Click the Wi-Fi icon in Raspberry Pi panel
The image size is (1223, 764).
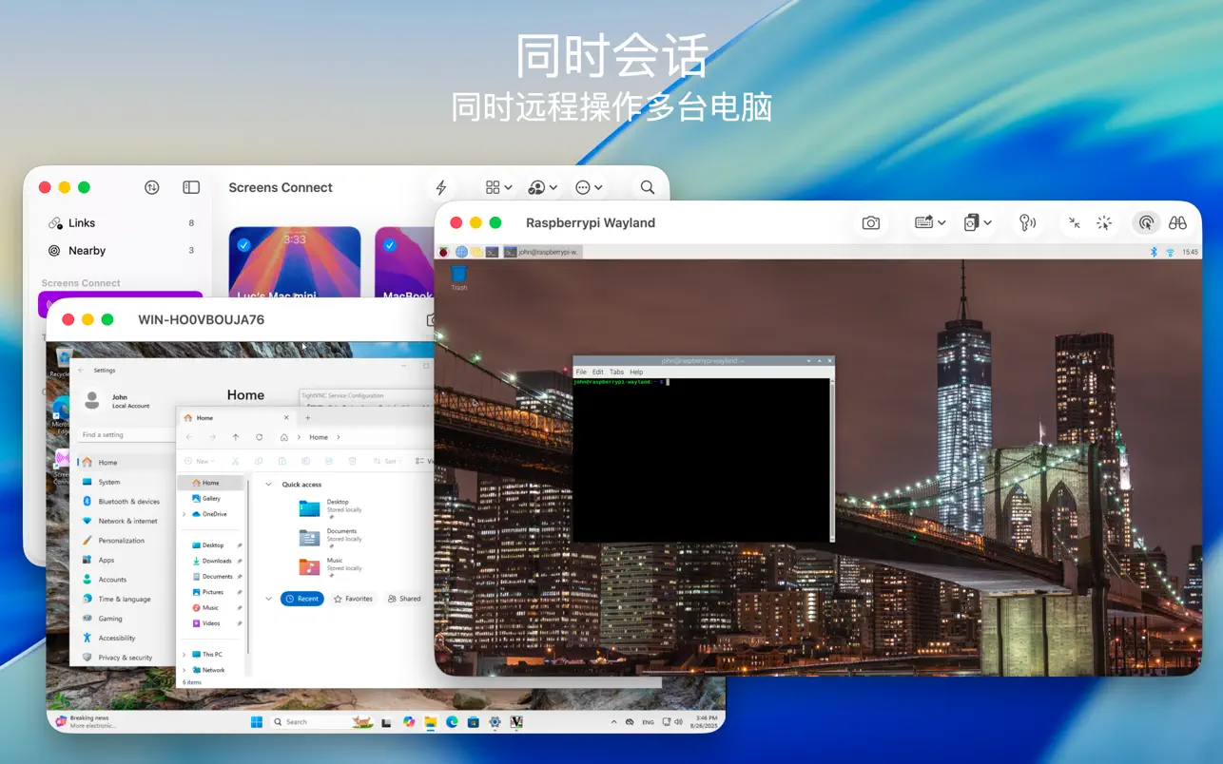pos(1170,252)
